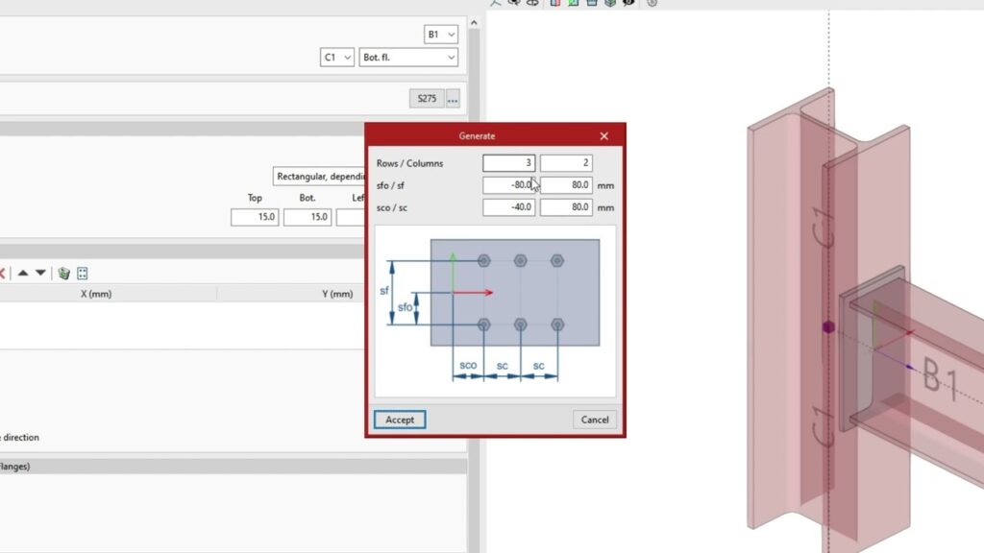This screenshot has width=984, height=553.
Task: Click the S275 material button
Action: 426,98
